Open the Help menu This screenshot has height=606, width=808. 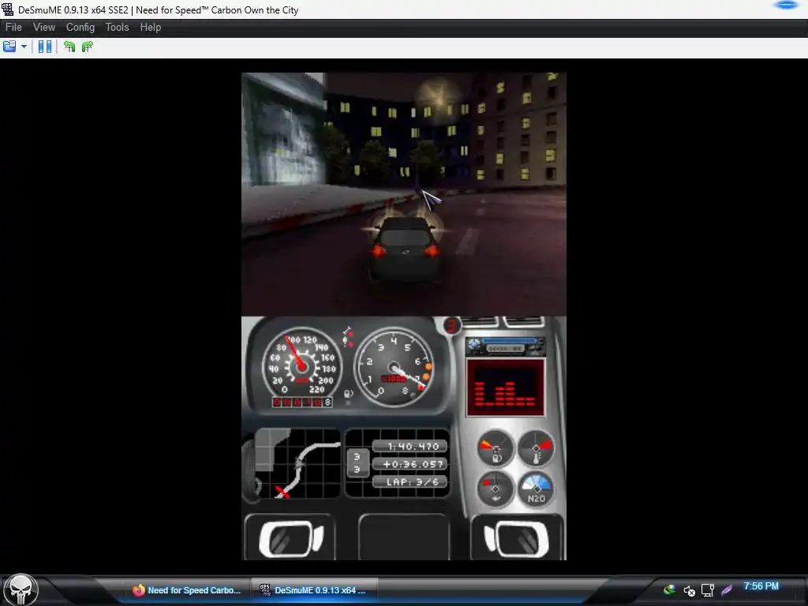[151, 28]
